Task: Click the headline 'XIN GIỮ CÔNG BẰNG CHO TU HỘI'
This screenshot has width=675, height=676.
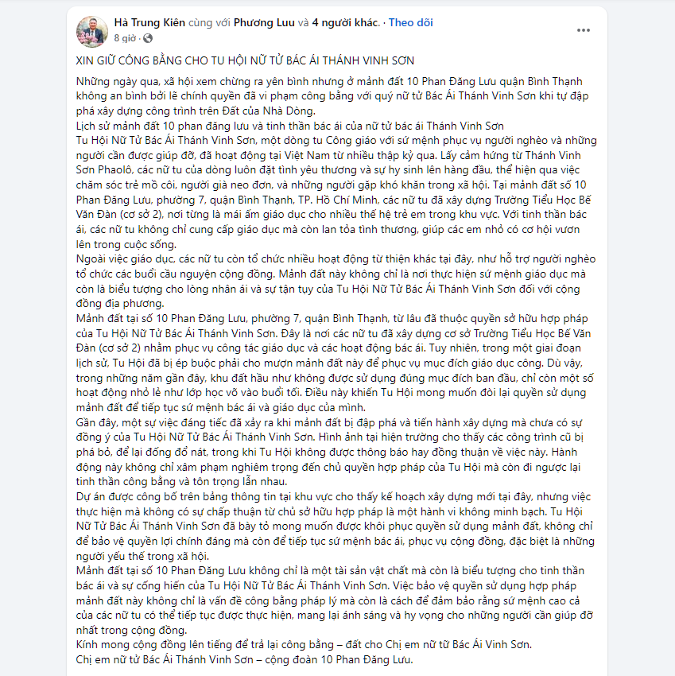Action: (x=245, y=60)
